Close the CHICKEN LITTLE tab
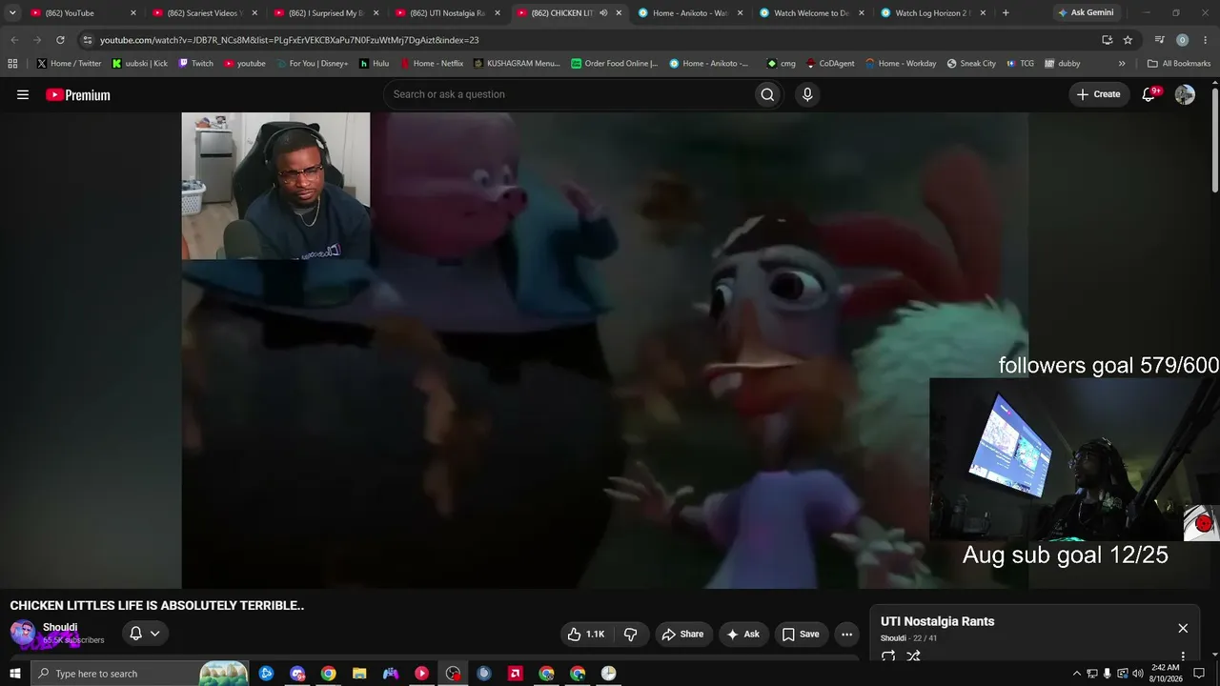Viewport: 1220px width, 686px height. tap(619, 13)
